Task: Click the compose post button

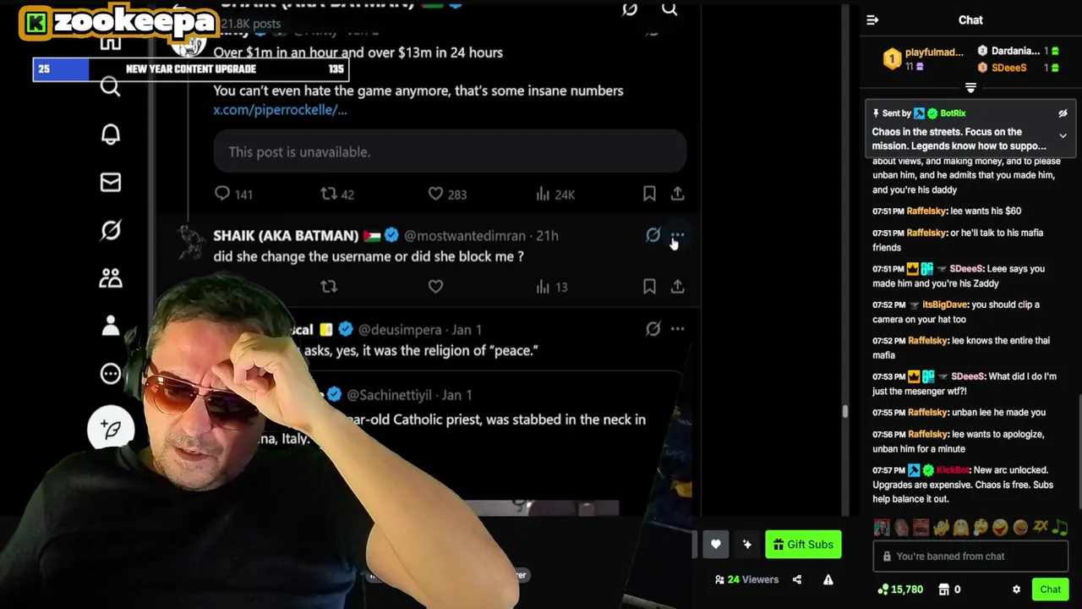Action: [111, 429]
